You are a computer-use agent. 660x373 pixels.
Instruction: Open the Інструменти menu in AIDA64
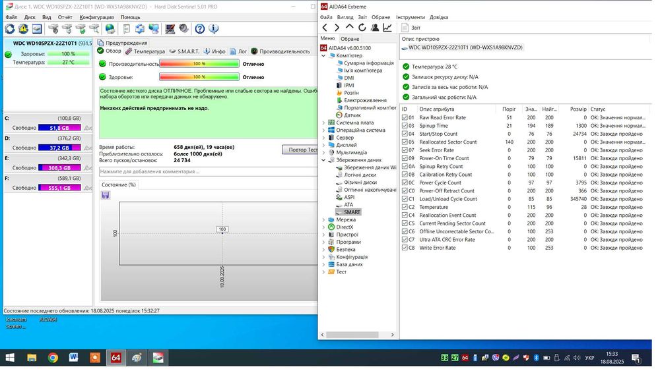[x=411, y=17]
